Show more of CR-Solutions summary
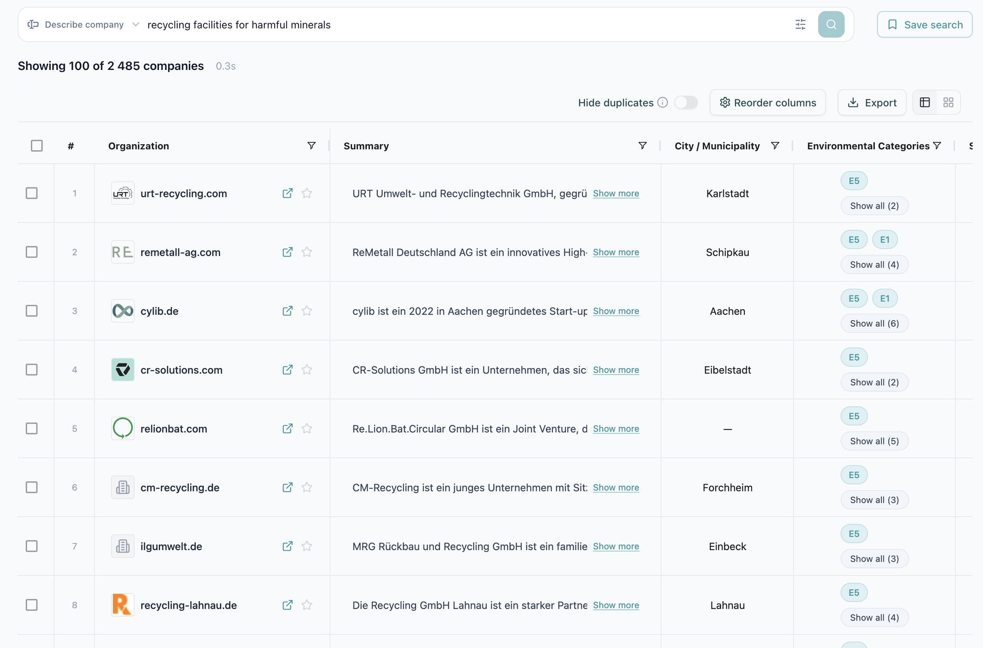Viewport: 983px width, 648px height. pyautogui.click(x=616, y=369)
